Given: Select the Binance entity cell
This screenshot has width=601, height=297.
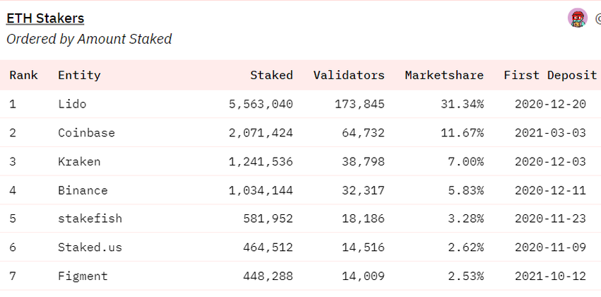Looking at the screenshot, I should [x=83, y=190].
